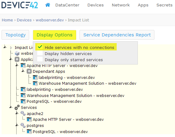
Task: Open the Secrets menu
Action: coord(164,5)
